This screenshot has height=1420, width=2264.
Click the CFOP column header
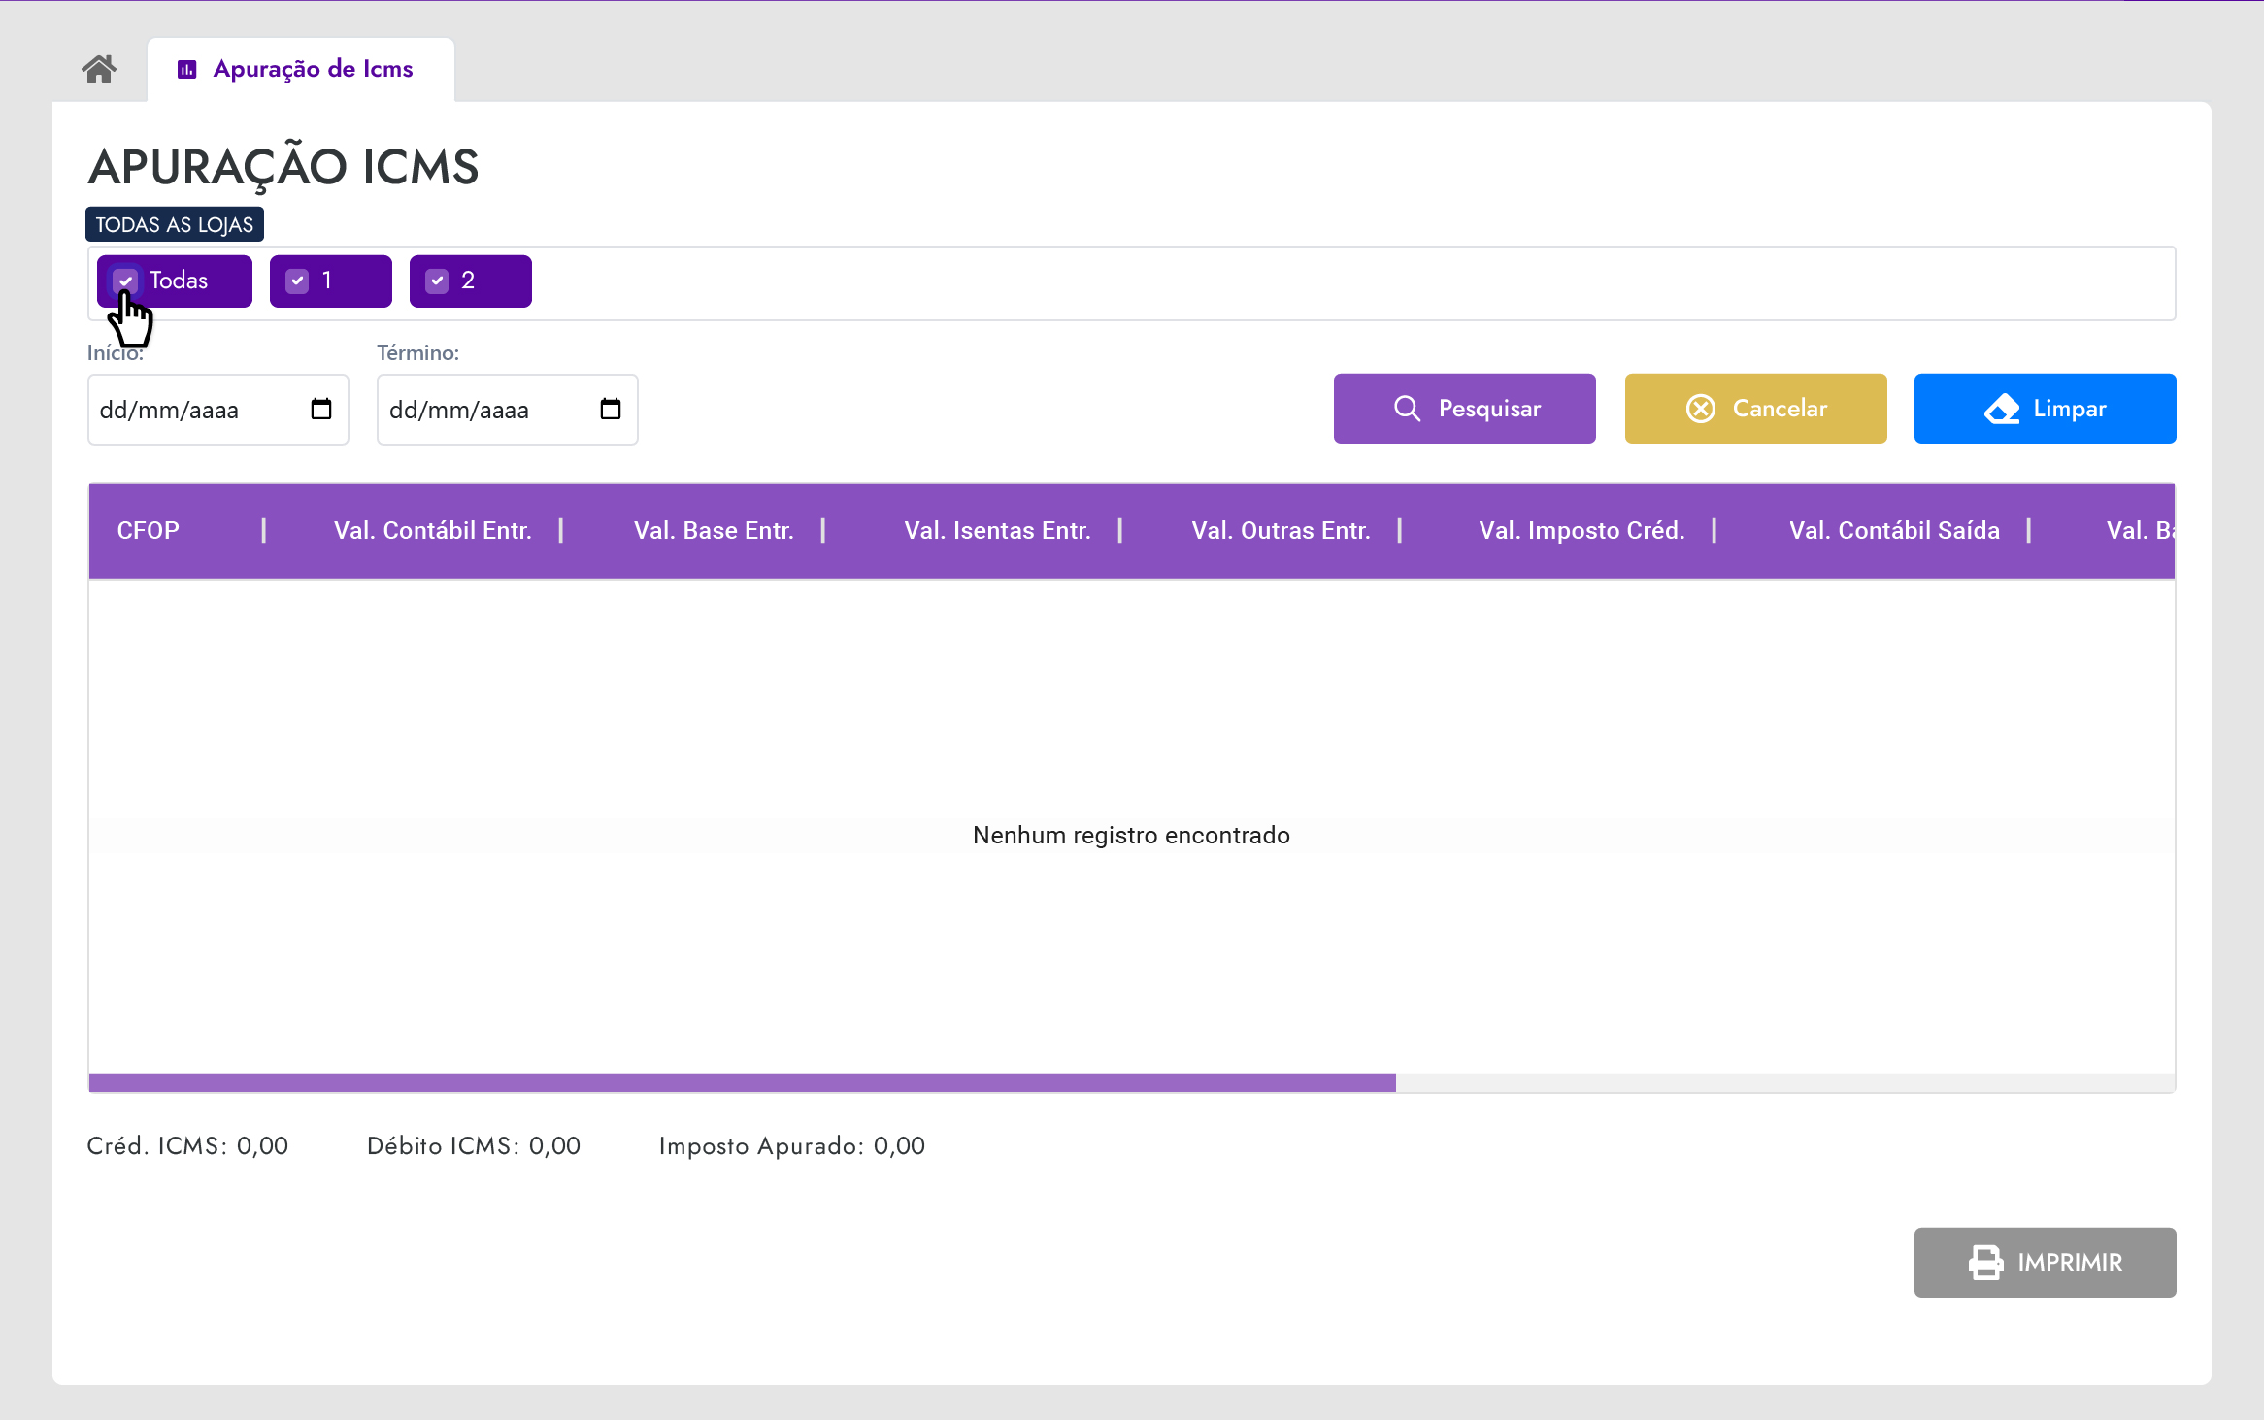click(149, 531)
